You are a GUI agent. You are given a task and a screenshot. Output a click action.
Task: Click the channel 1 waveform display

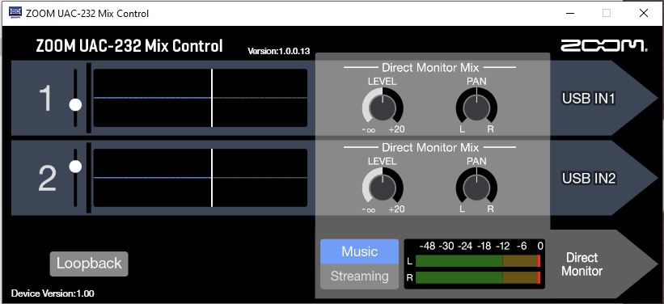[x=201, y=98]
